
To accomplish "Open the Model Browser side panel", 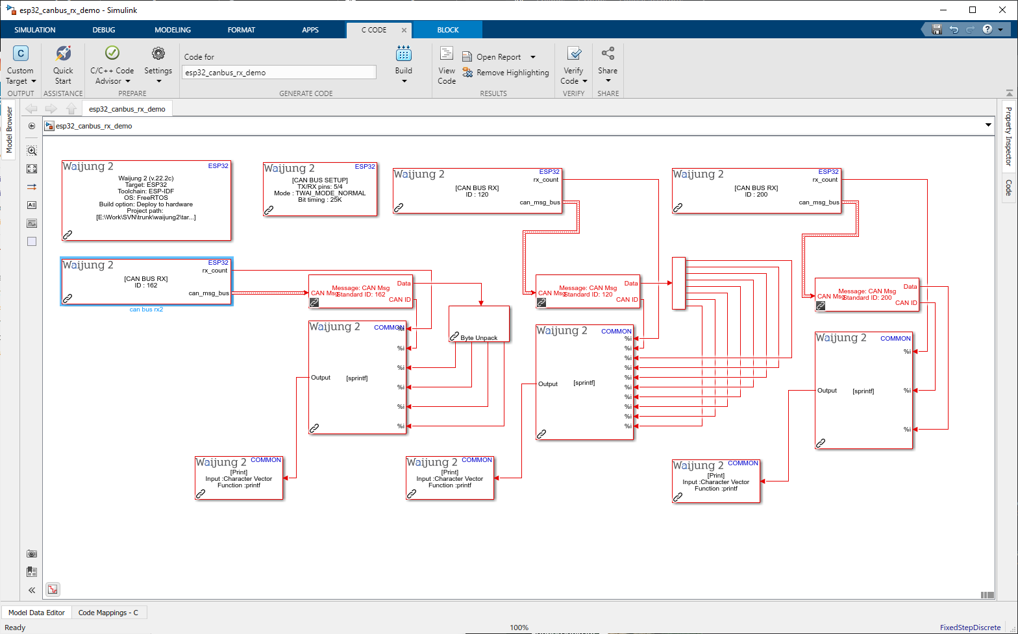I will point(9,130).
